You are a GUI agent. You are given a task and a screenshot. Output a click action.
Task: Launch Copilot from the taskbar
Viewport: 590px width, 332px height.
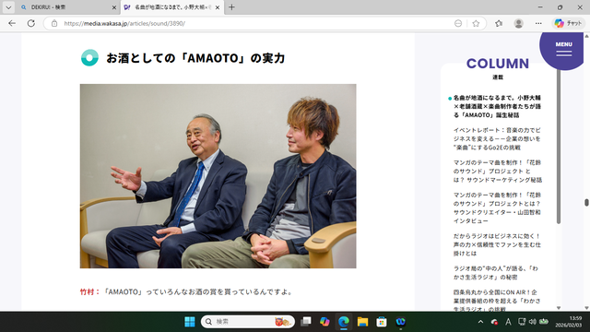point(324,322)
